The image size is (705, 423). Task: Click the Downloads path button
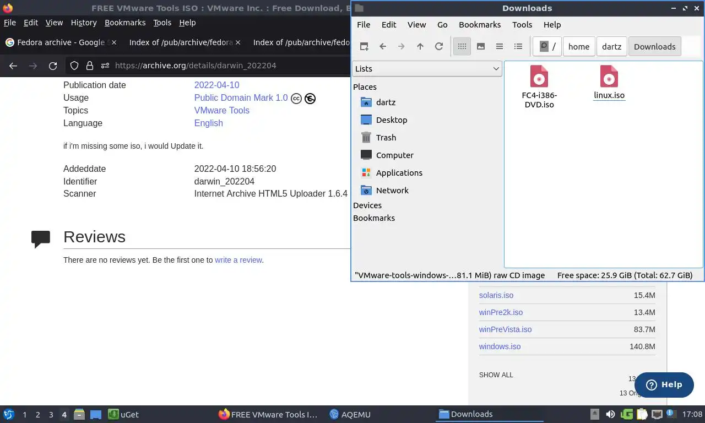[x=654, y=46]
